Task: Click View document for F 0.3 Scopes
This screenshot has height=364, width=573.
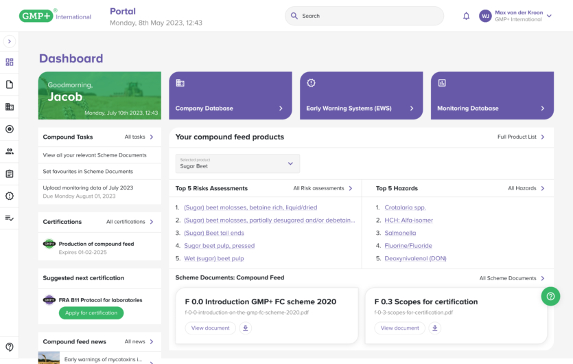Action: pos(399,328)
